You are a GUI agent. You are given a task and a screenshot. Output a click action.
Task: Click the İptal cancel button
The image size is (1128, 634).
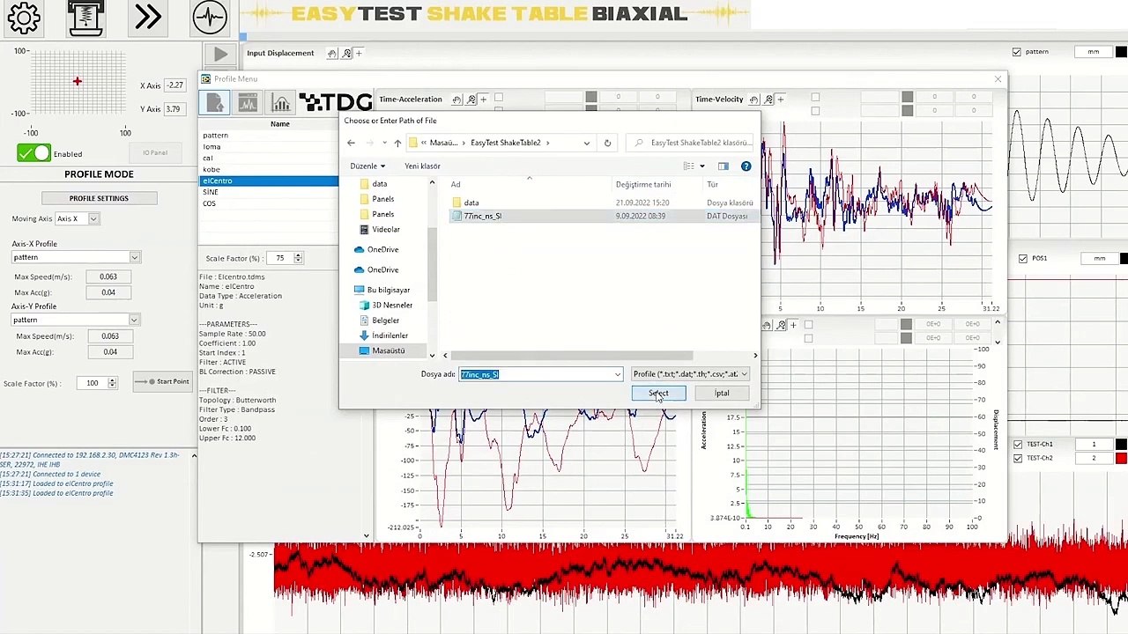coord(722,394)
